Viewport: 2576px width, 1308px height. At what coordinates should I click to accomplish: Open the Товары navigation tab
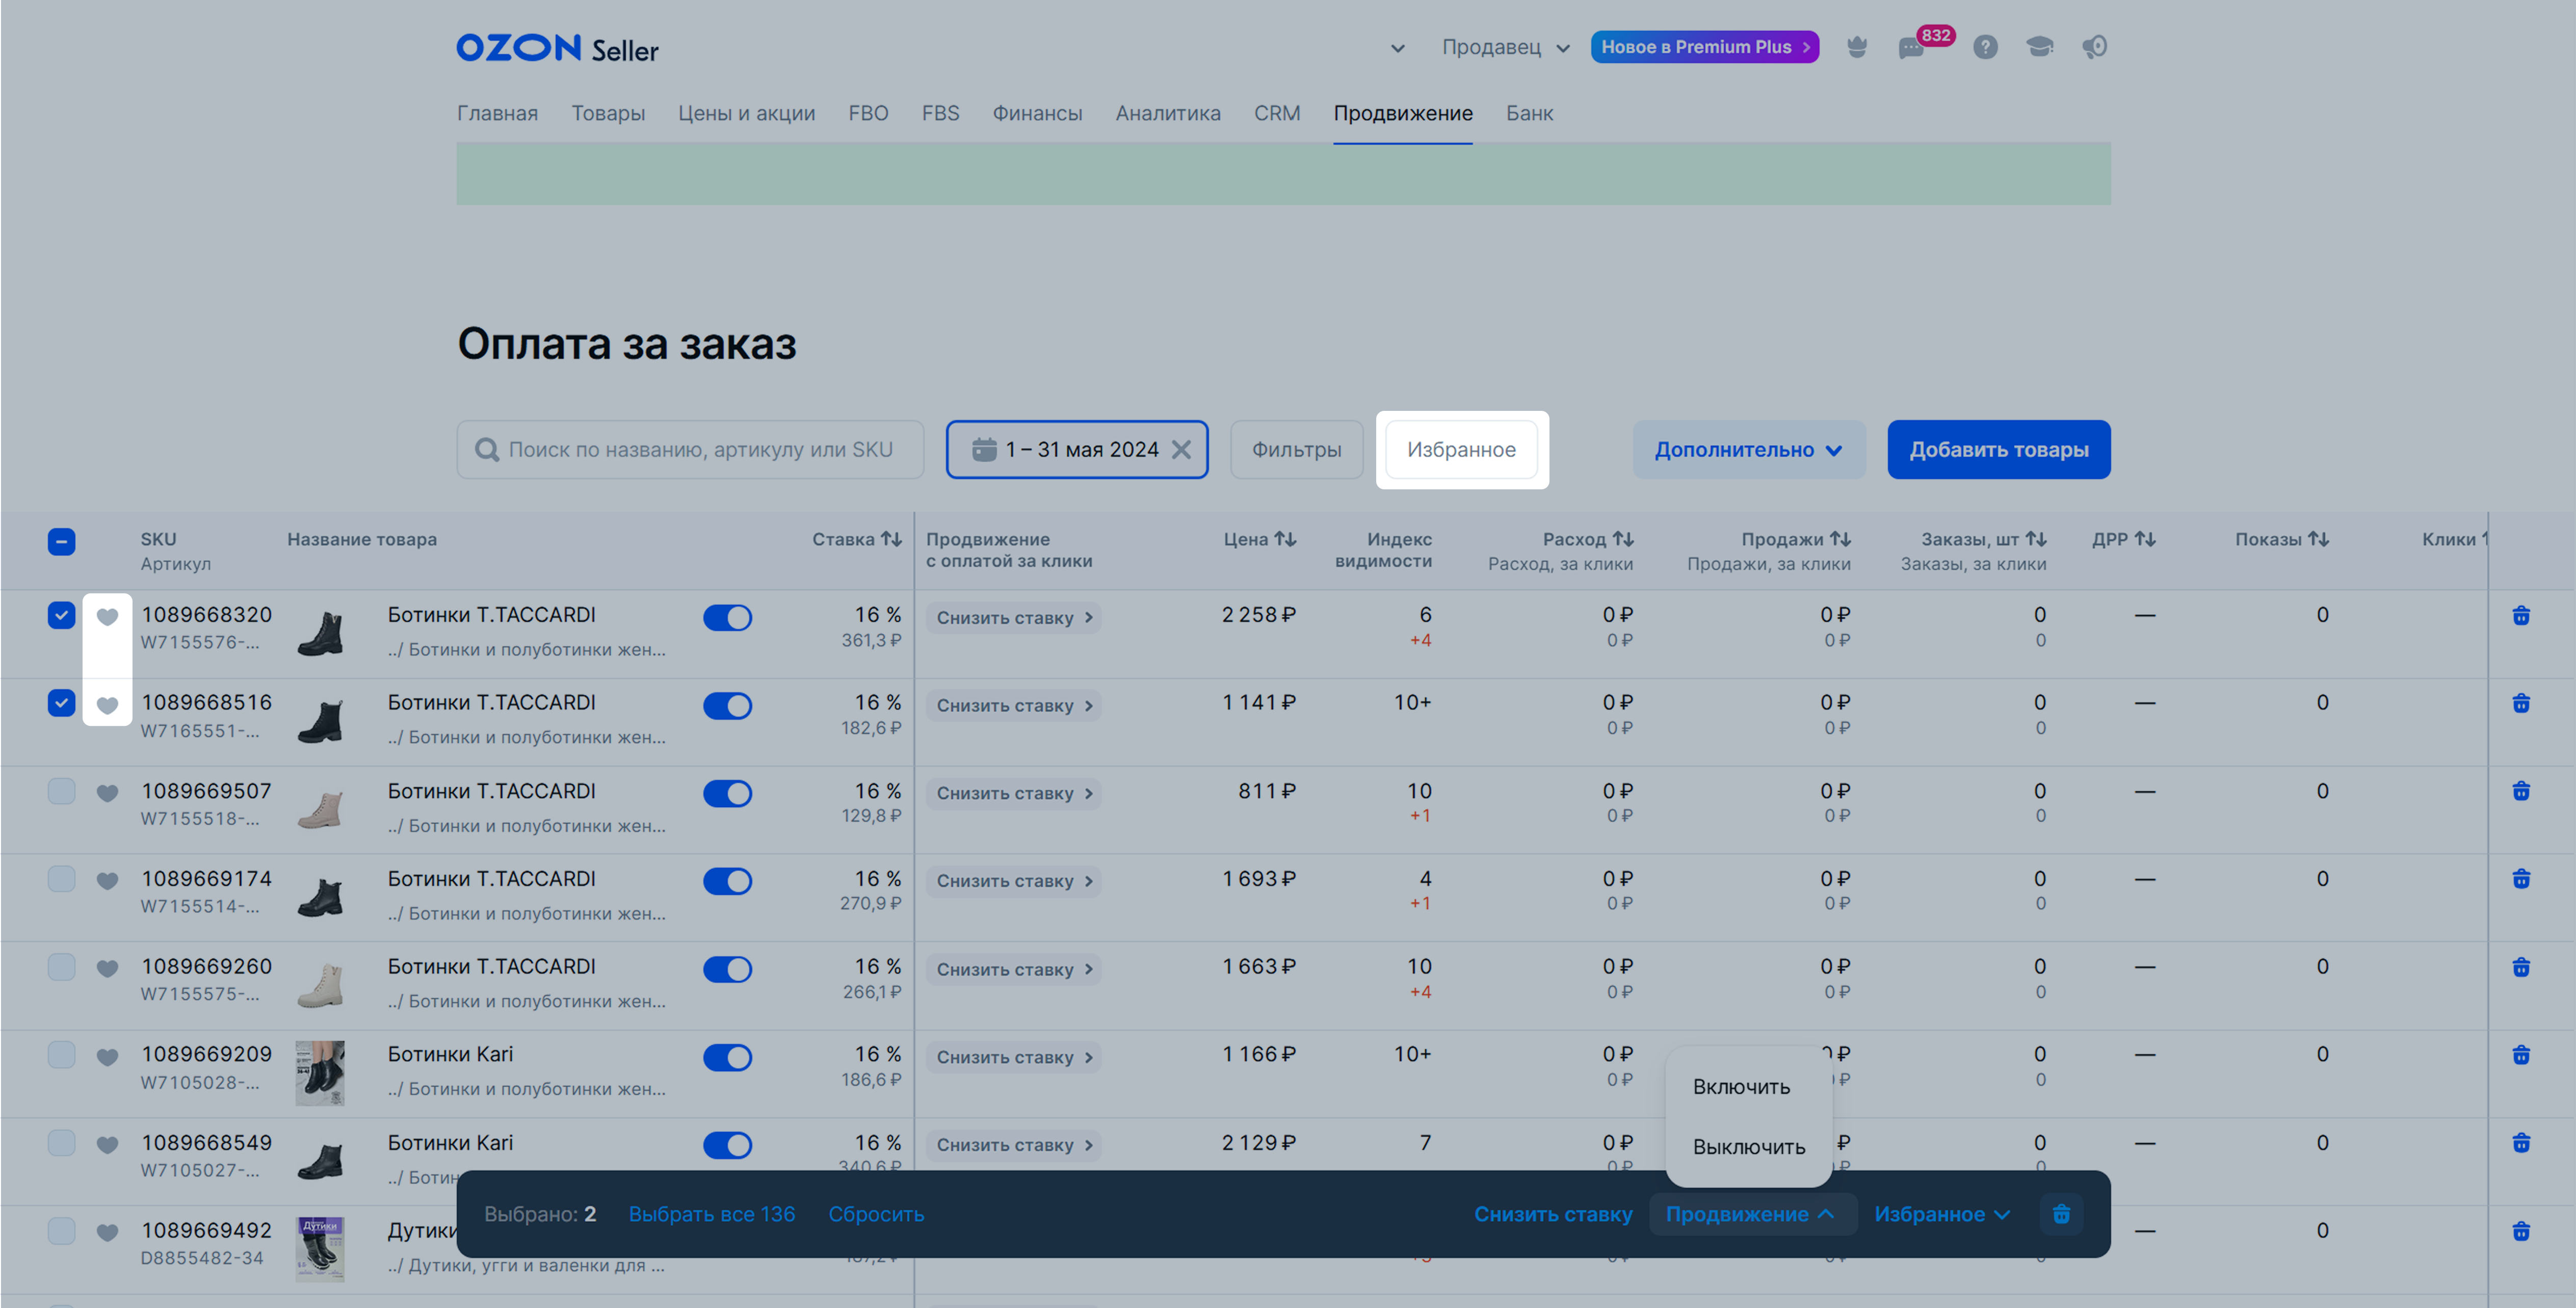click(x=608, y=113)
